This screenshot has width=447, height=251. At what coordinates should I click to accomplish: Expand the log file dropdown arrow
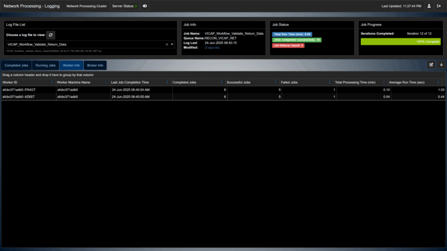coord(172,44)
